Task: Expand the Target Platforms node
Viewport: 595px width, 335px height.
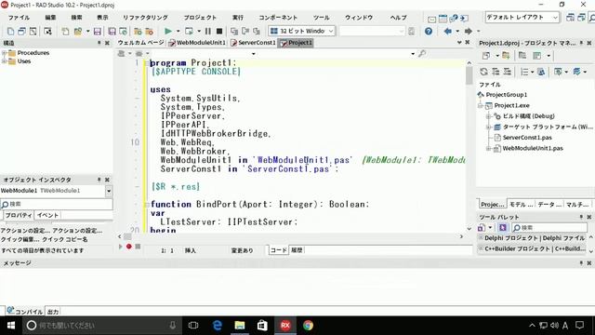Action: pos(489,127)
